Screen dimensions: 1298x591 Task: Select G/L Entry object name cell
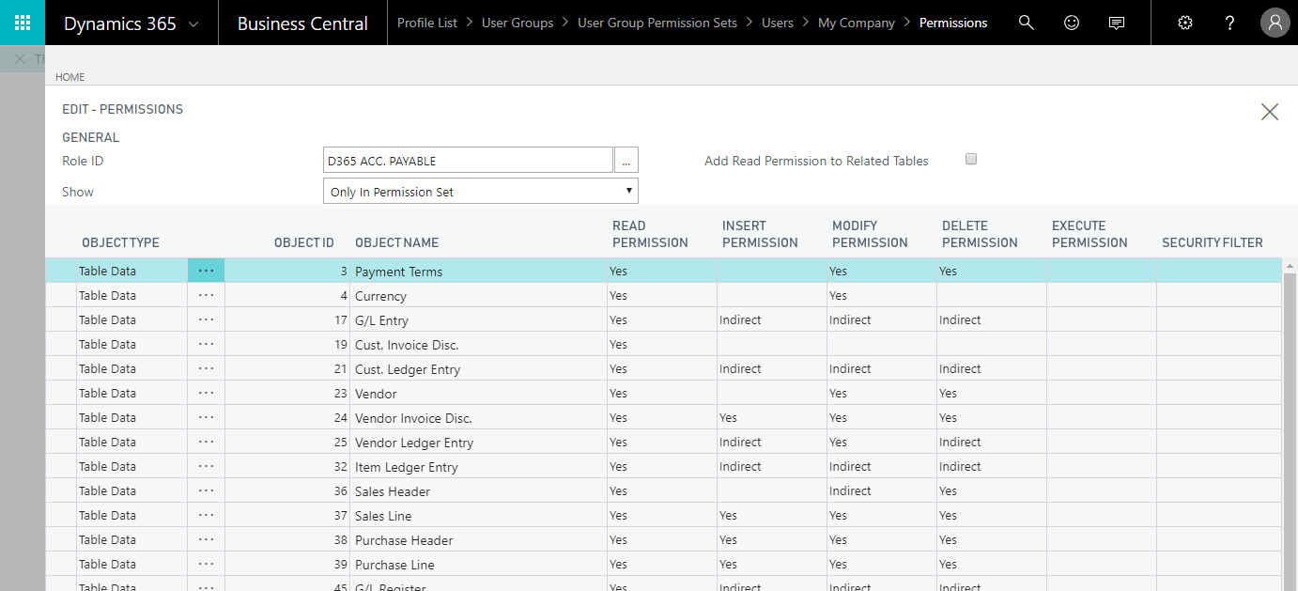tap(478, 319)
